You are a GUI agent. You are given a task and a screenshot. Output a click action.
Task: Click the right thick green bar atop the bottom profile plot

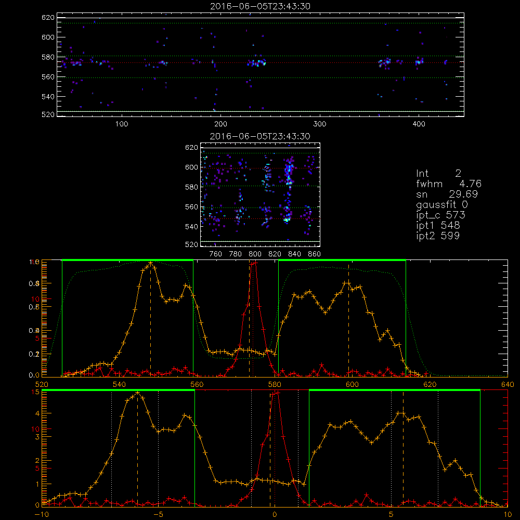(395, 390)
